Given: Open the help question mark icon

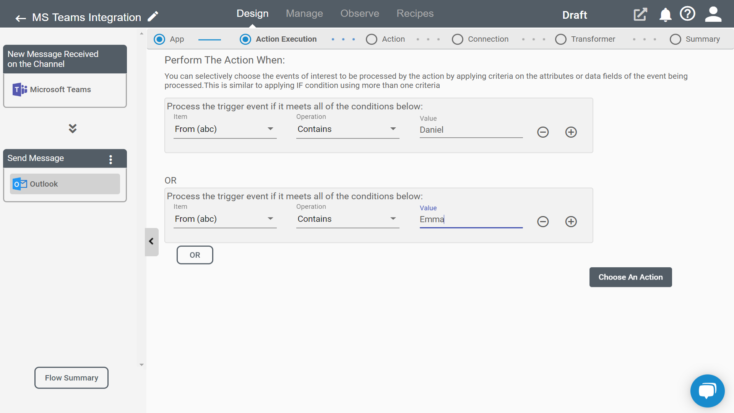Looking at the screenshot, I should (687, 14).
